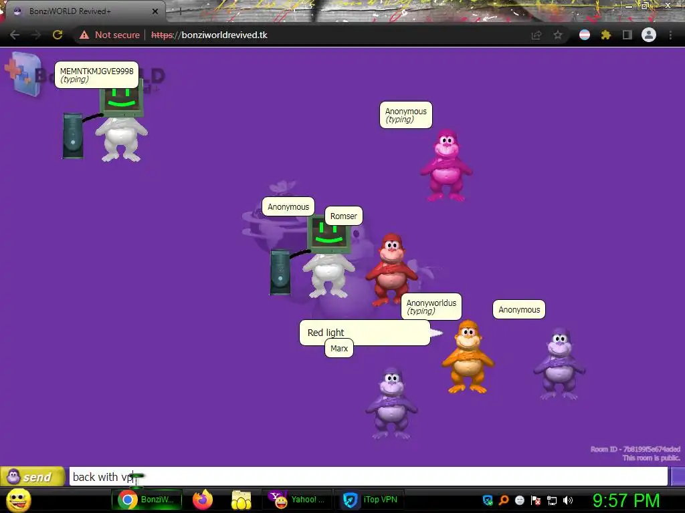Click the Anonyworldus name bubble
This screenshot has width=685, height=513.
click(431, 306)
